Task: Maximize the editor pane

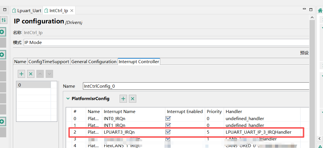Action: pyautogui.click(x=311, y=10)
